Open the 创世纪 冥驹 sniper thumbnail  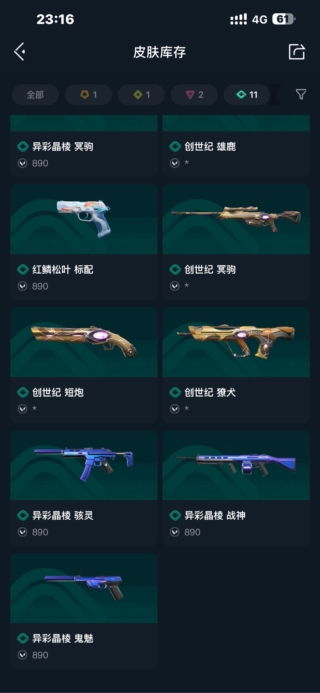pyautogui.click(x=236, y=219)
